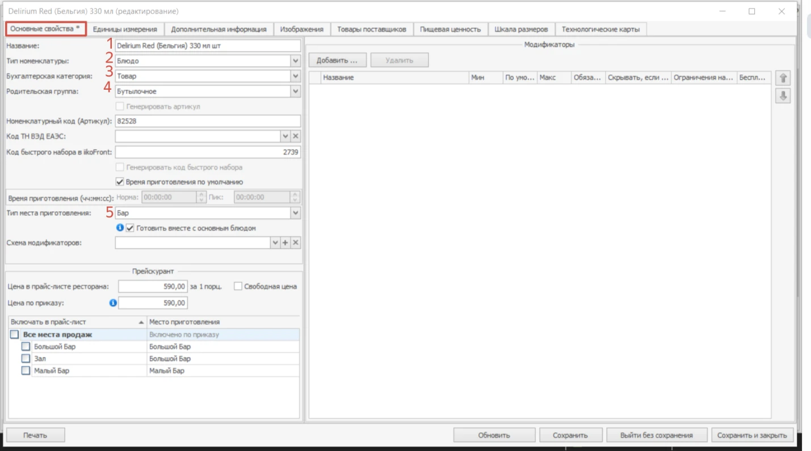
Task: Add a new modifier scheme with plus icon
Action: coord(285,243)
